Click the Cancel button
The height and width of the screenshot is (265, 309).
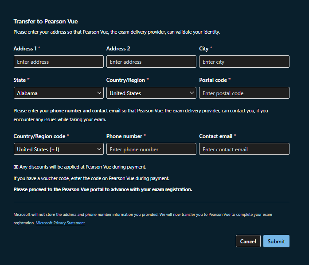pos(248,241)
